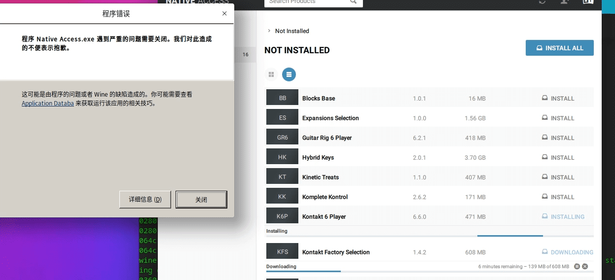The image size is (615, 280).
Task: Switch products to list view
Action: pyautogui.click(x=289, y=74)
